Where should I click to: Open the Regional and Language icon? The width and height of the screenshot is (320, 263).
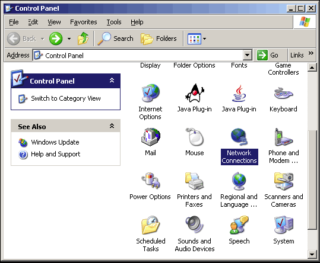[x=239, y=181]
